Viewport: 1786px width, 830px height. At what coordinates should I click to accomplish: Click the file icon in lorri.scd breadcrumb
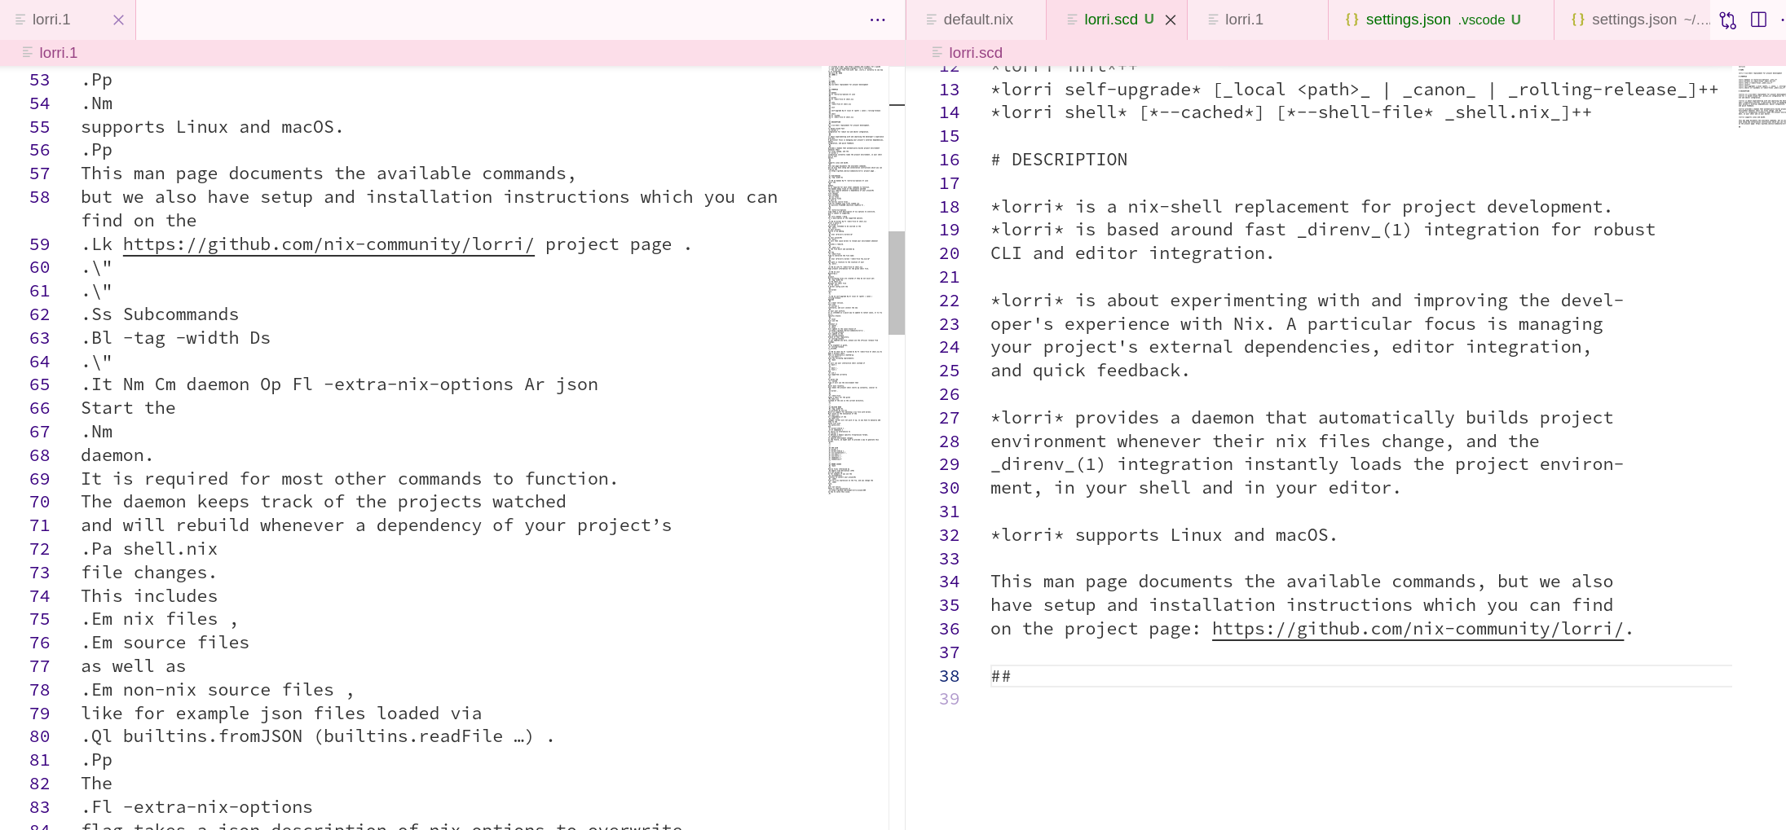coord(937,53)
